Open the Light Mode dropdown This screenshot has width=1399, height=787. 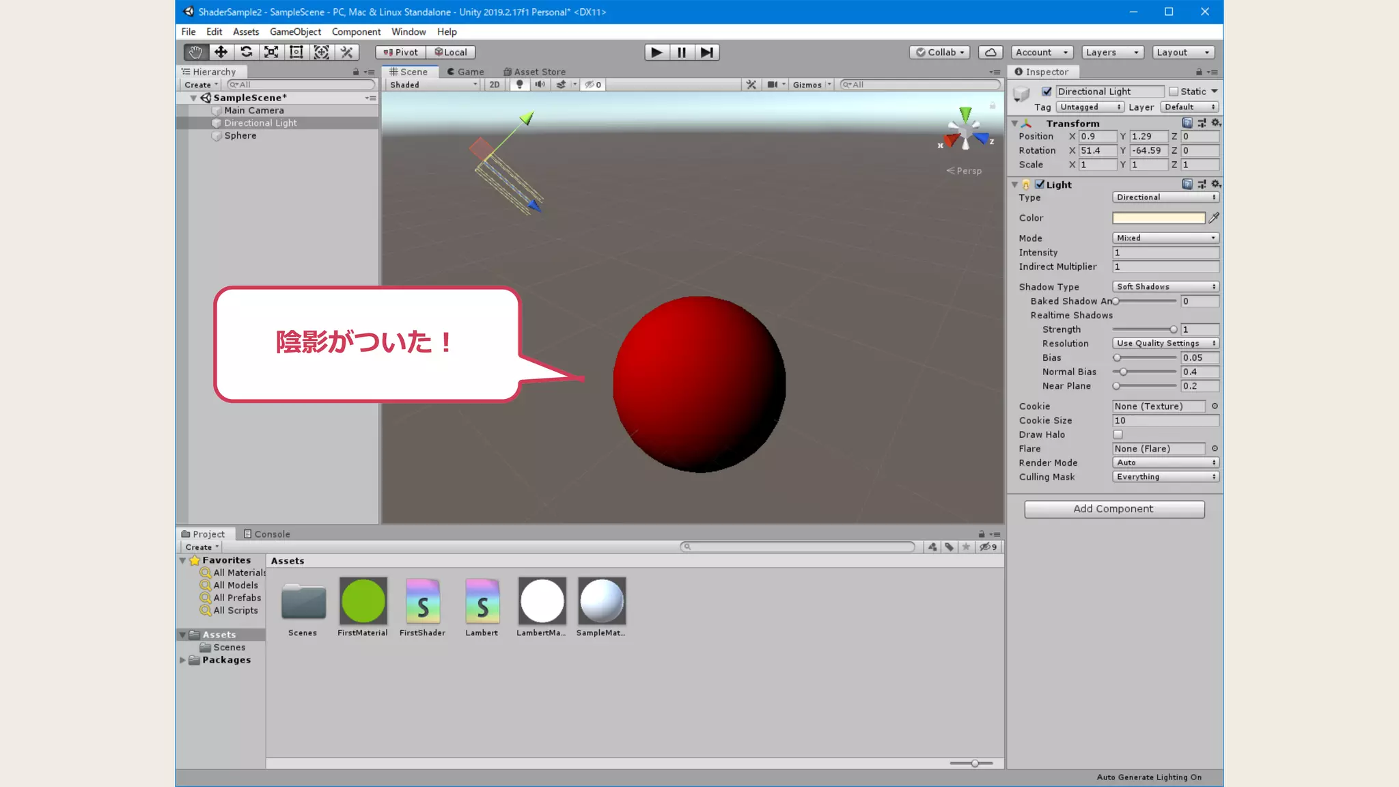[x=1165, y=238]
